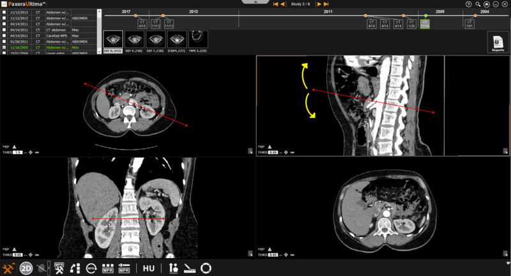Jump to the first study
The width and height of the screenshot is (511, 276).
point(275,4)
